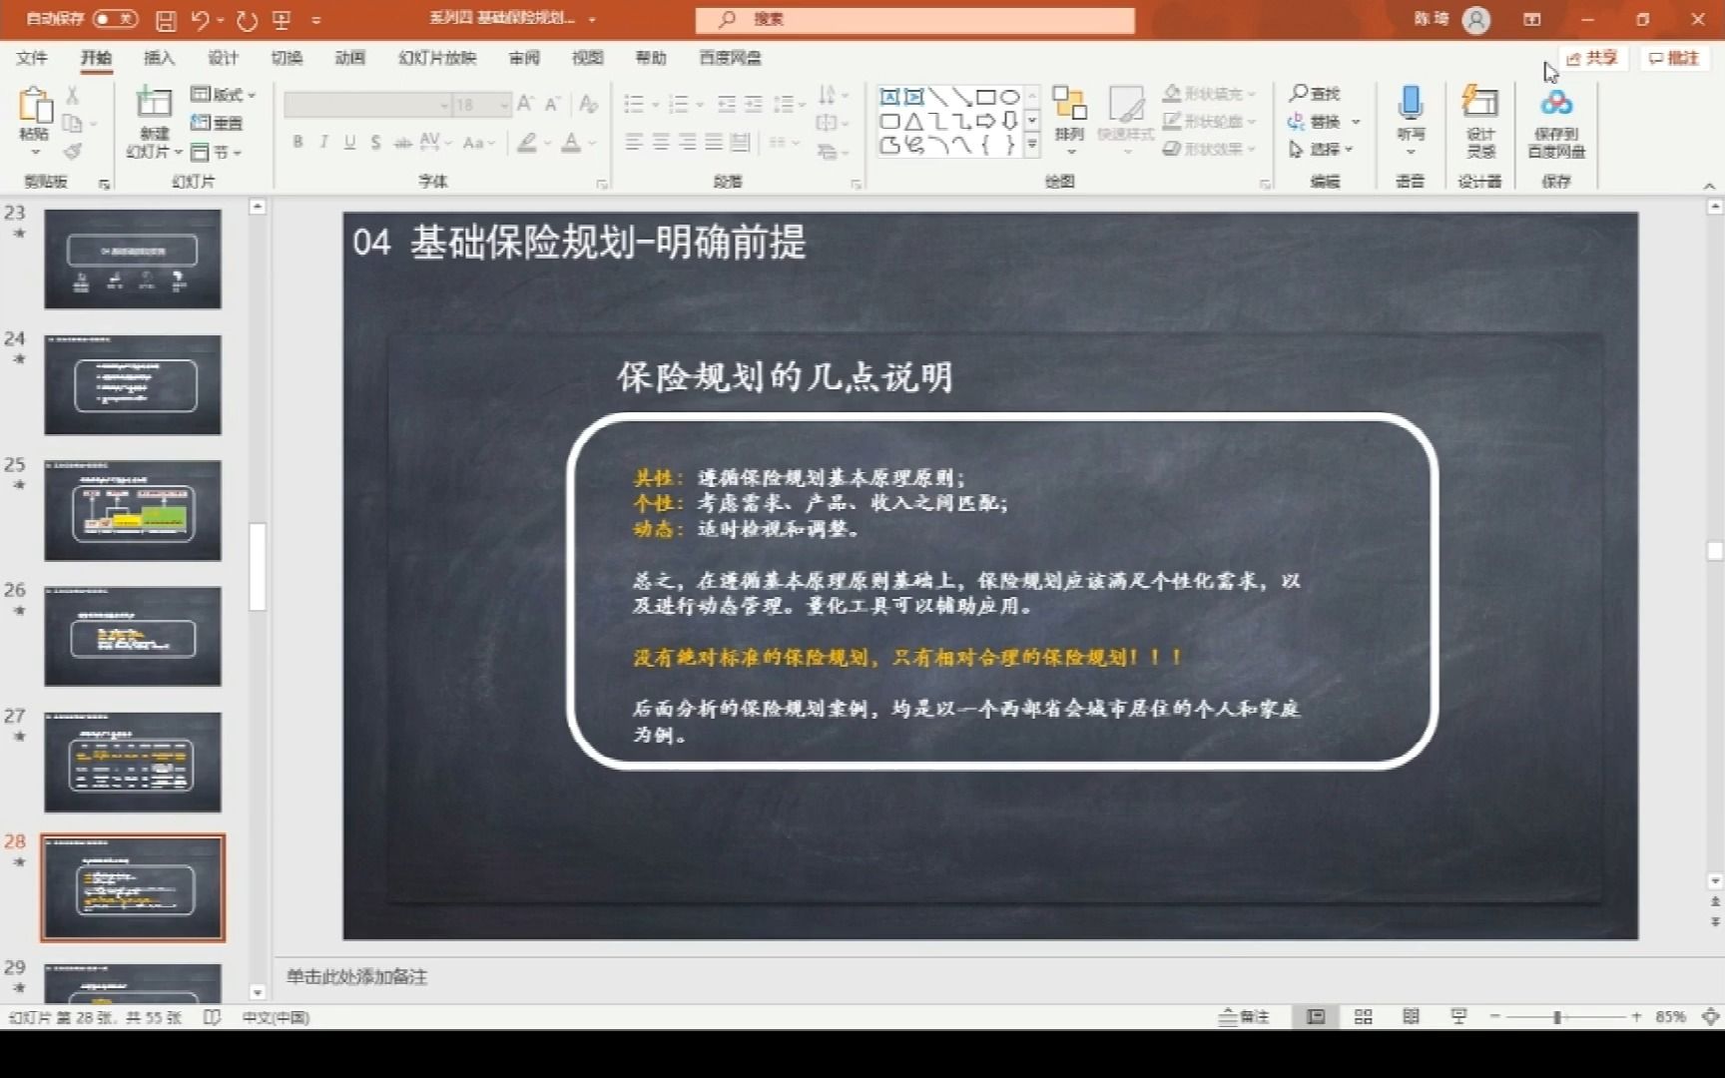Toggle Underline formatting button
Viewport: 1725px width, 1078px height.
(x=349, y=143)
